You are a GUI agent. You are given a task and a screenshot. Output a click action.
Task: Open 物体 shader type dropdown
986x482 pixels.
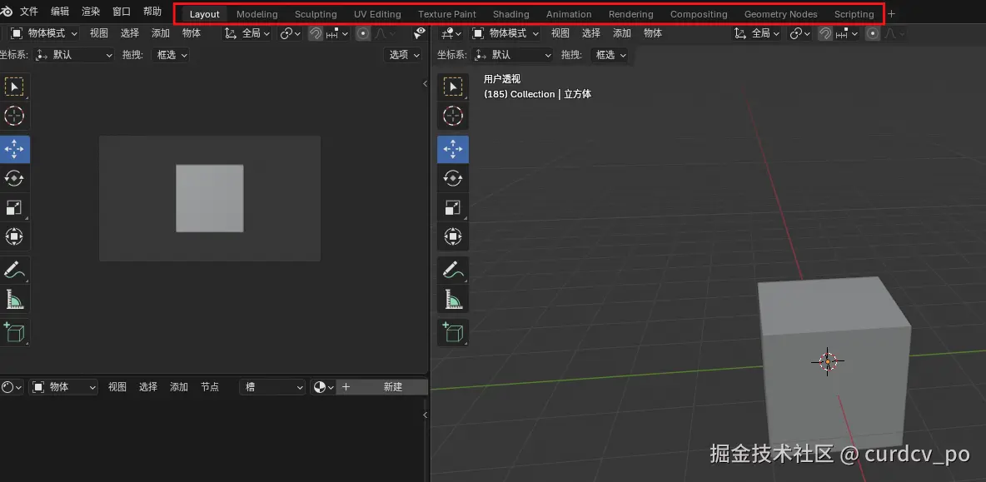point(64,387)
